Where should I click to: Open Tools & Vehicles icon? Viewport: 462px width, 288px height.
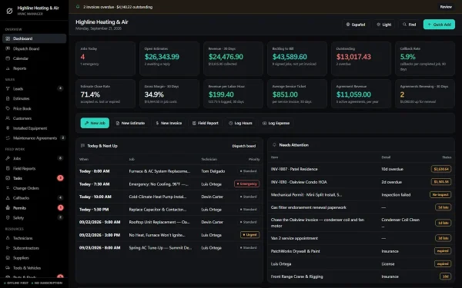tap(8, 268)
